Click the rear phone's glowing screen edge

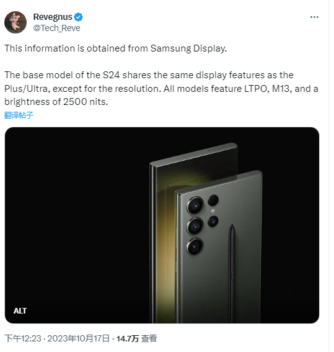[x=164, y=225]
